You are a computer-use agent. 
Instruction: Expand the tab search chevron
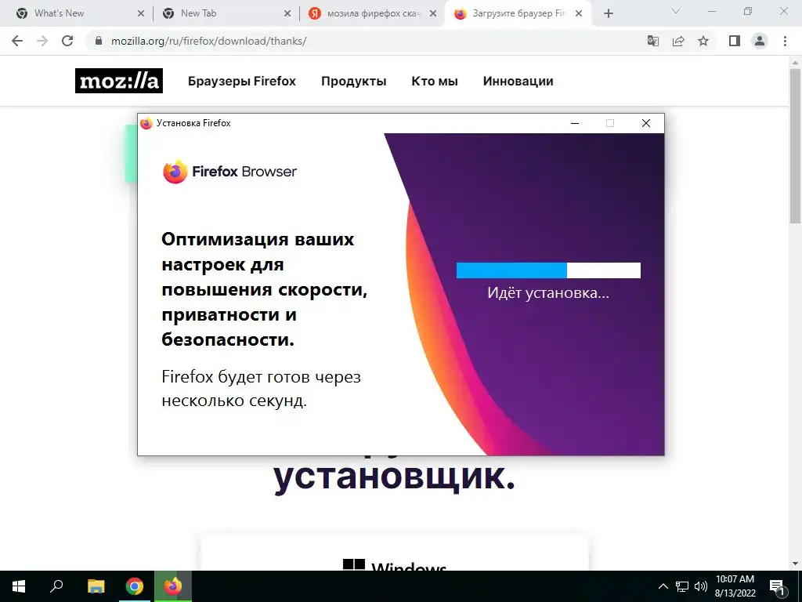(x=676, y=11)
